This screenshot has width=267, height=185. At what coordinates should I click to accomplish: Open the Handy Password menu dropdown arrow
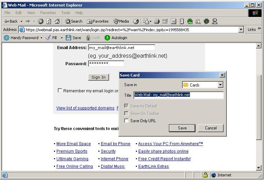pyautogui.click(x=41, y=38)
